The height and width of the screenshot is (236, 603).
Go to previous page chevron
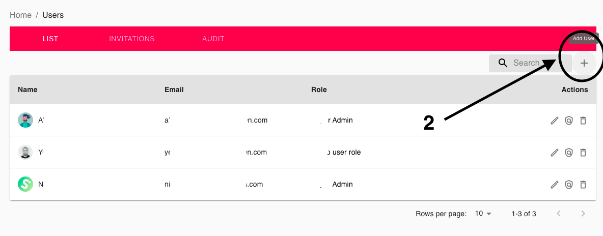click(x=559, y=214)
